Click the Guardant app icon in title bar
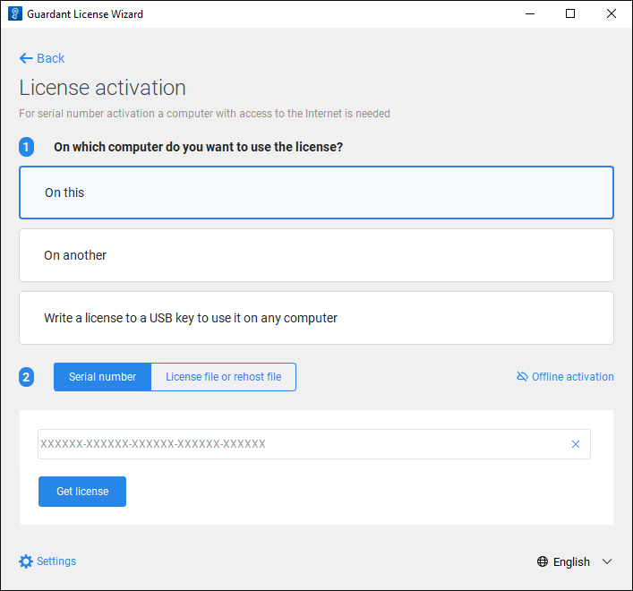Screen dimensions: 633x591 tap(14, 14)
